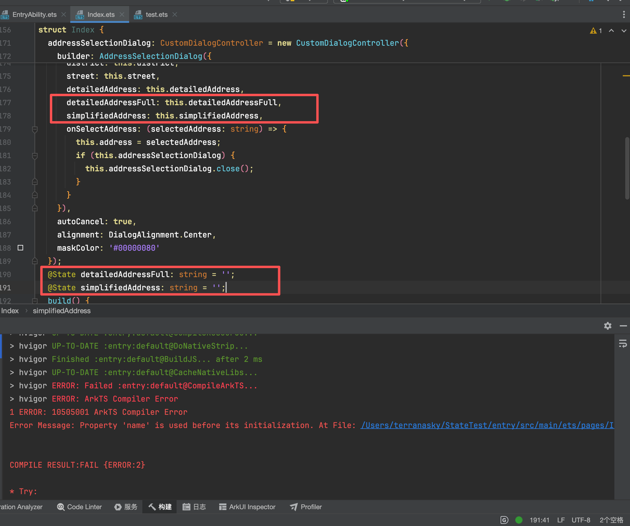Click the soft-wrap icon in build output
The image size is (630, 526).
[x=623, y=344]
